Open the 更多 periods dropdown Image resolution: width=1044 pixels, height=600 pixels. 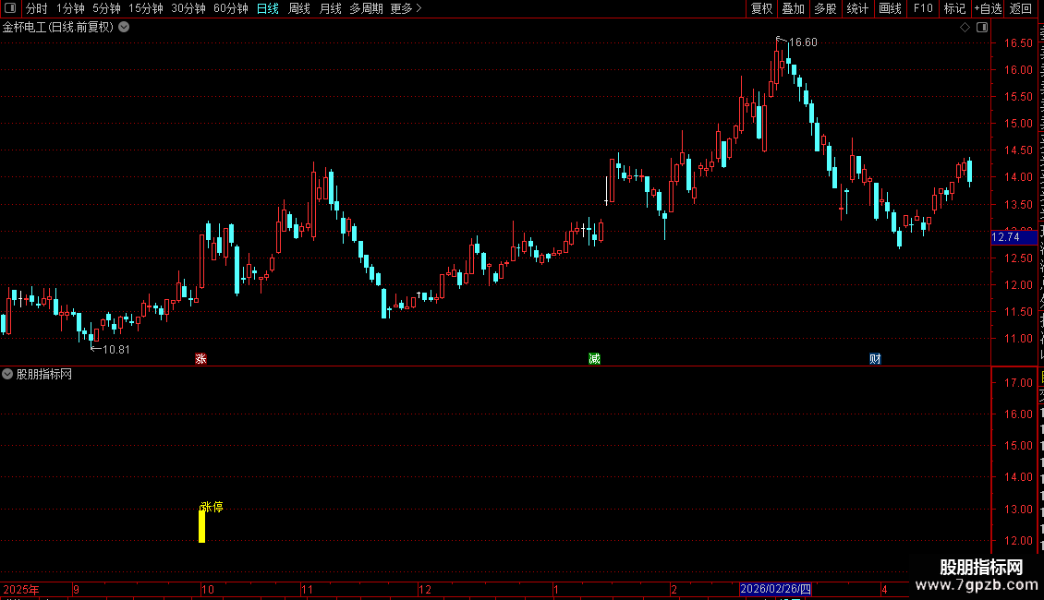(407, 8)
